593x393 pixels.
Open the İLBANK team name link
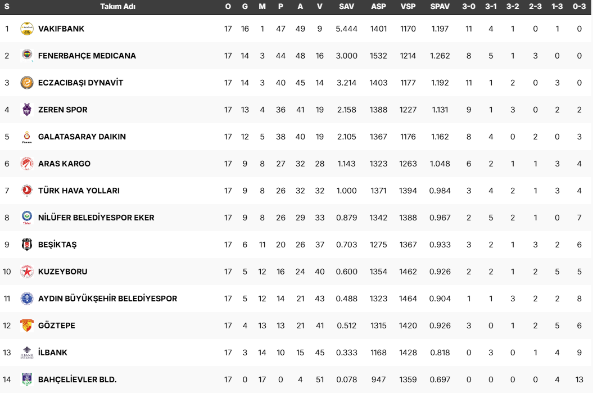pos(53,353)
